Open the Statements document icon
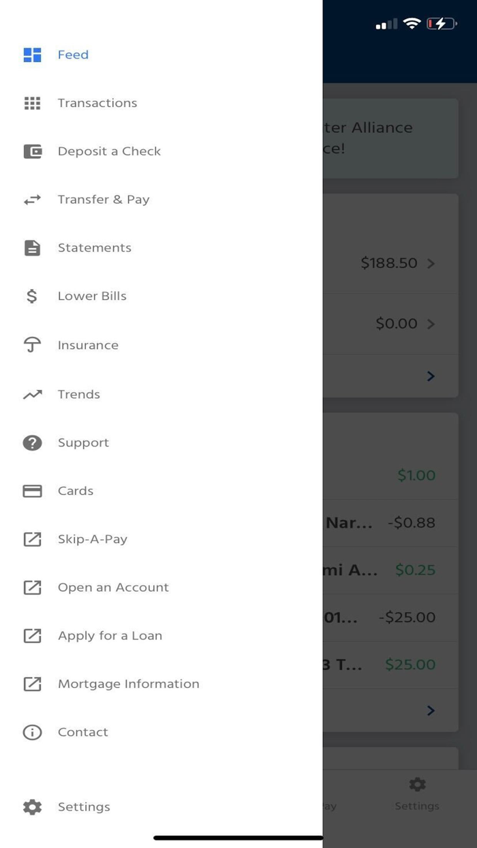477x848 pixels. click(32, 248)
